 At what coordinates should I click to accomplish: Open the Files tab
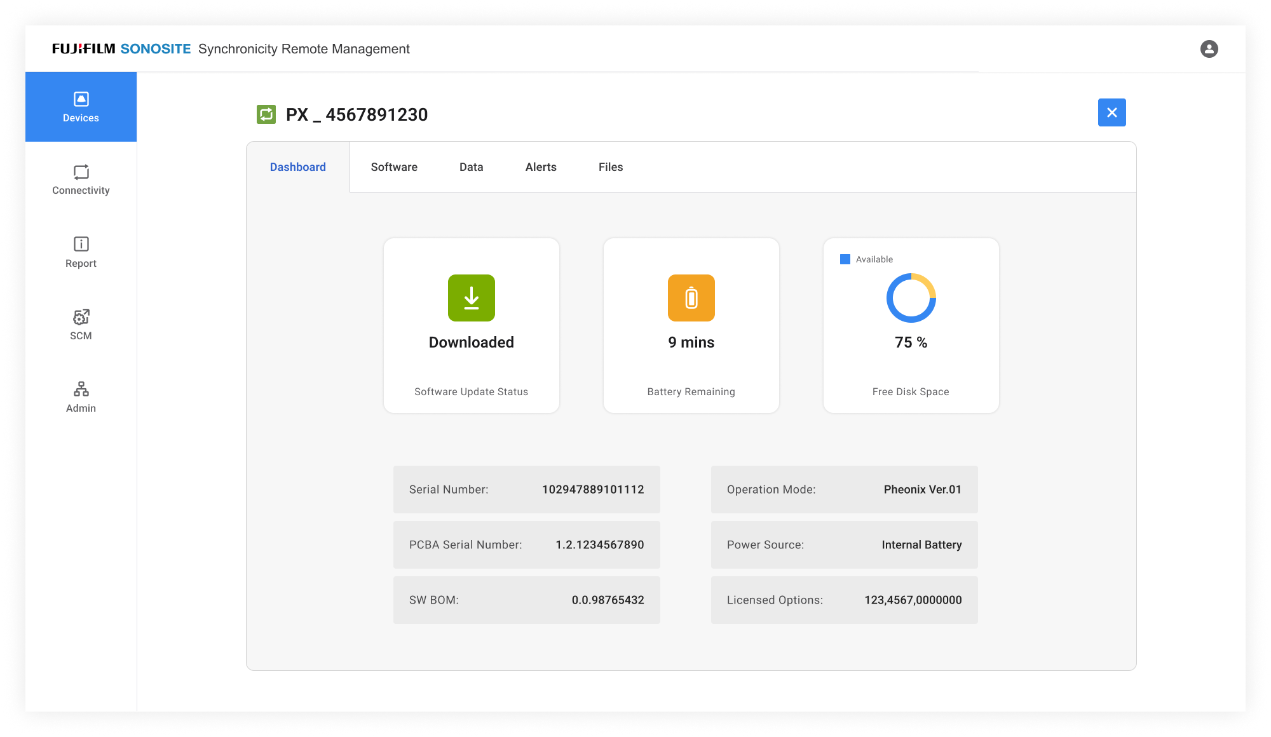[610, 167]
